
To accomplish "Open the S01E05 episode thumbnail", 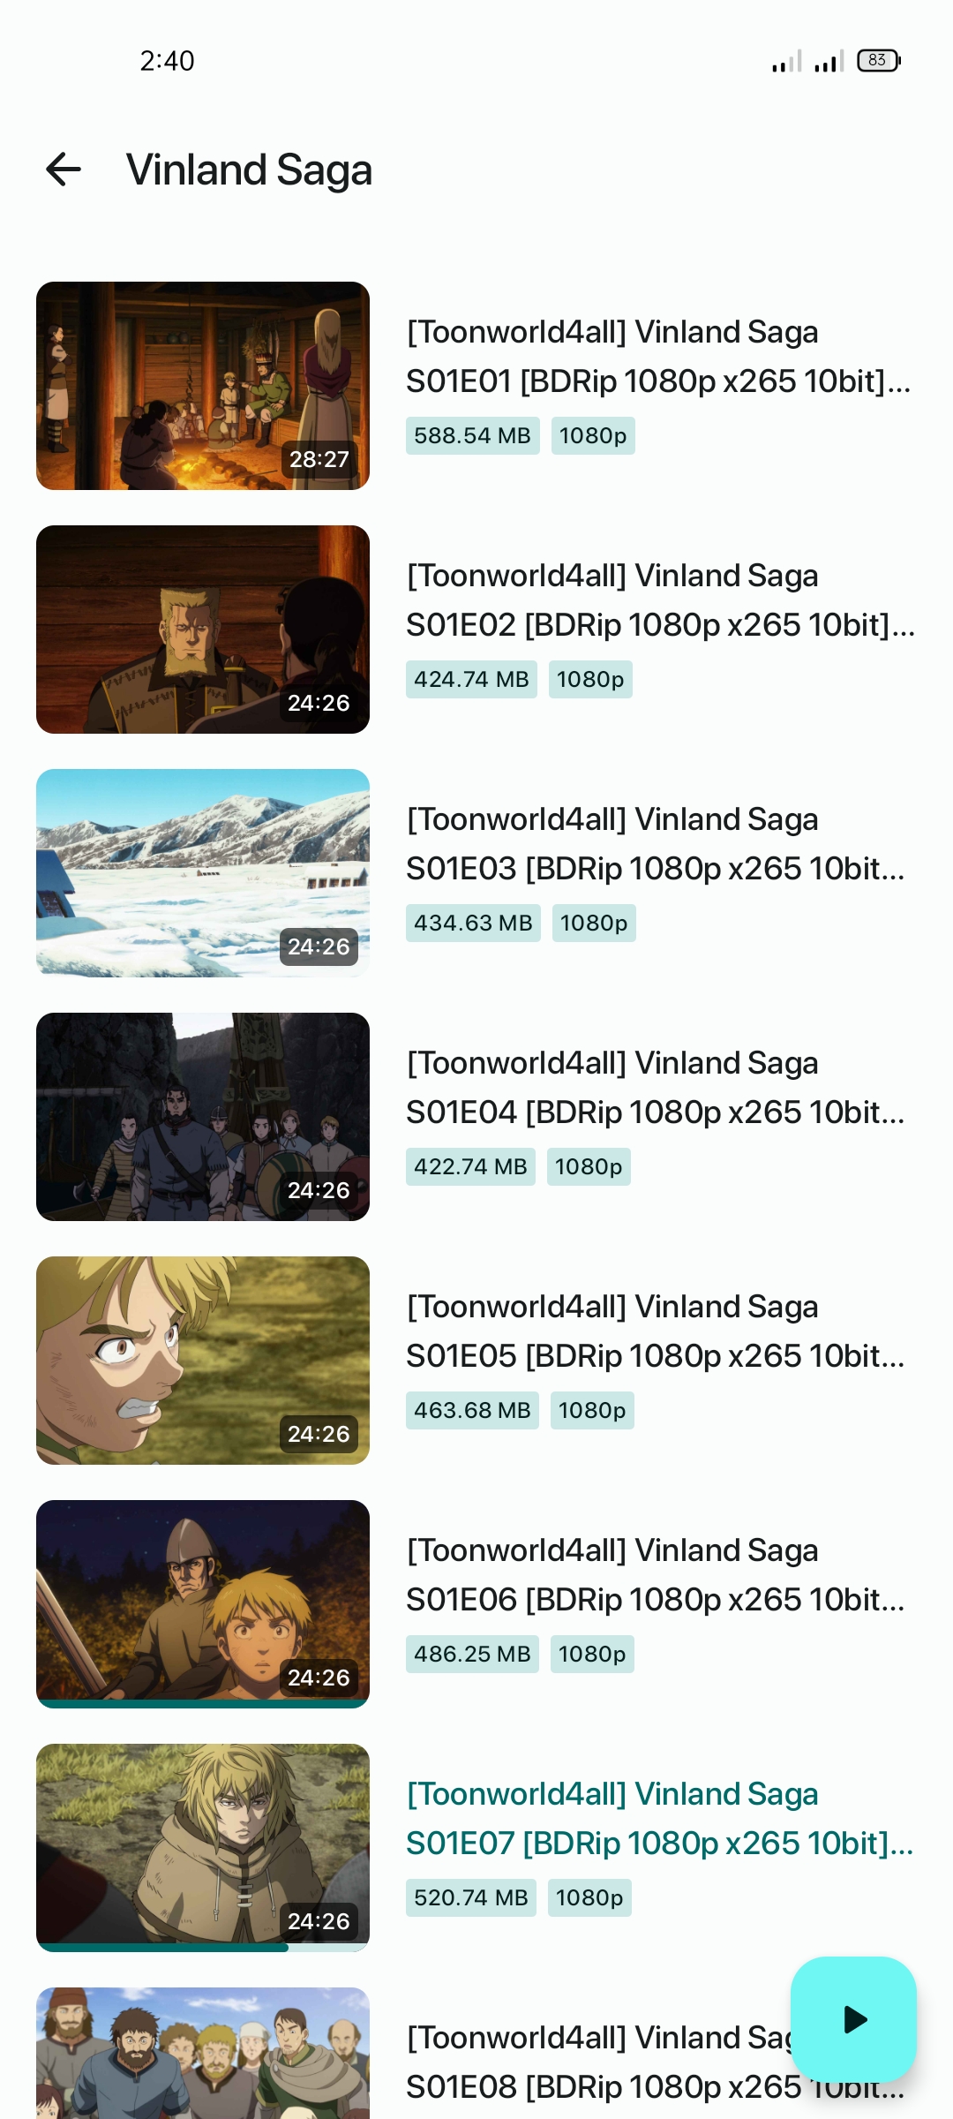I will point(203,1361).
